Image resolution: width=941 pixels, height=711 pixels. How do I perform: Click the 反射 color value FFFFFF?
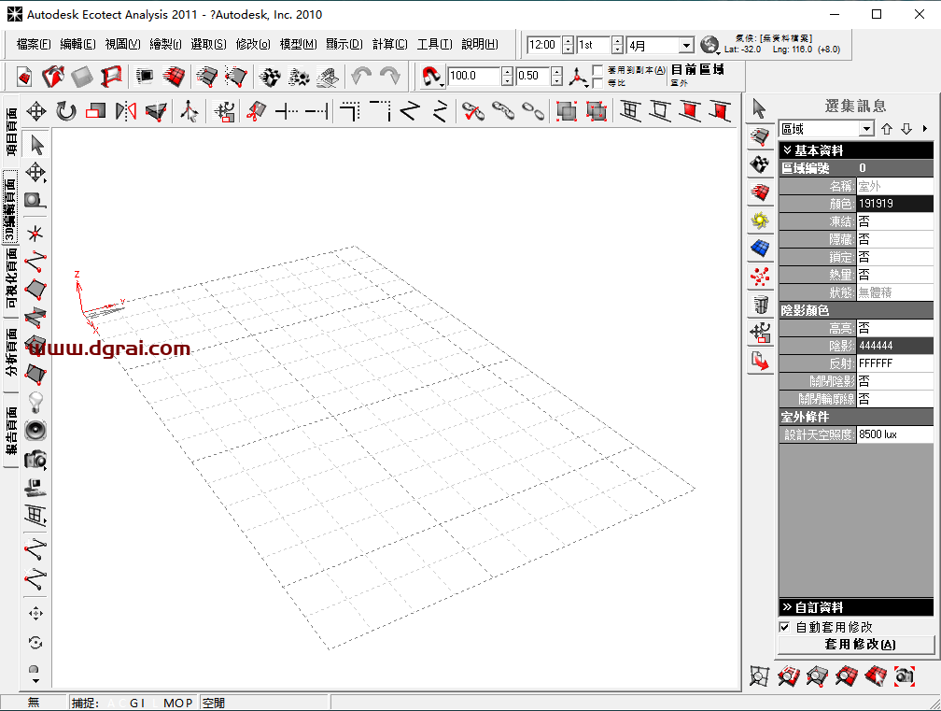[894, 363]
